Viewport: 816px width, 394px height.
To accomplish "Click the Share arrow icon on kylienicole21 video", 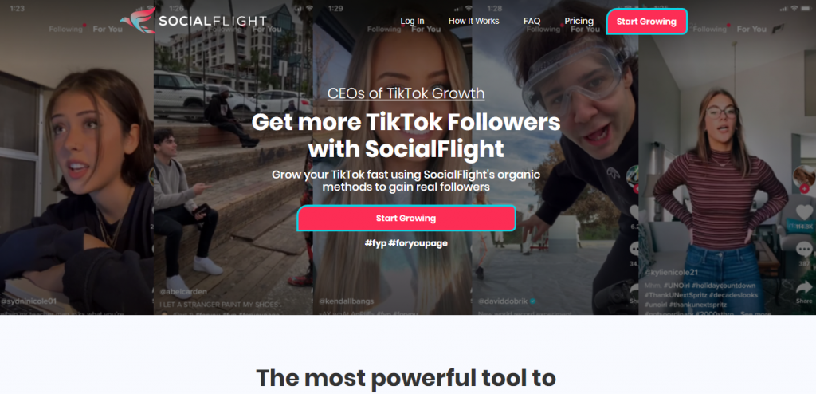I will tap(805, 287).
